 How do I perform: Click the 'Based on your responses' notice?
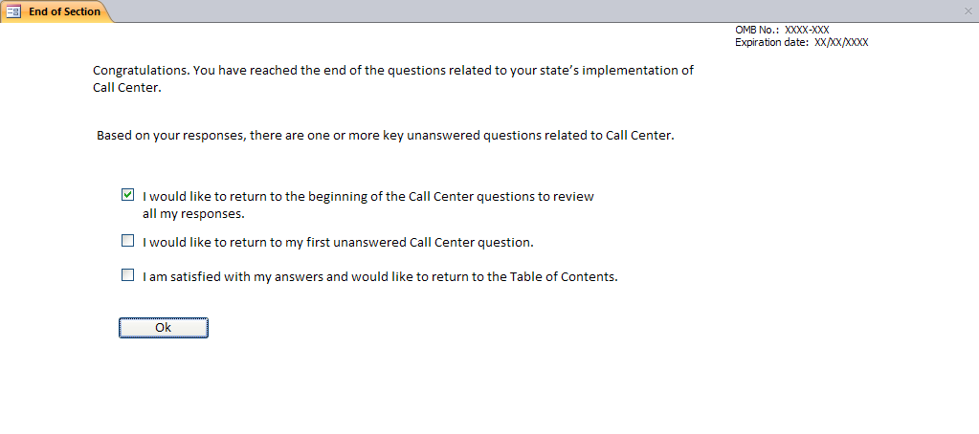point(385,136)
